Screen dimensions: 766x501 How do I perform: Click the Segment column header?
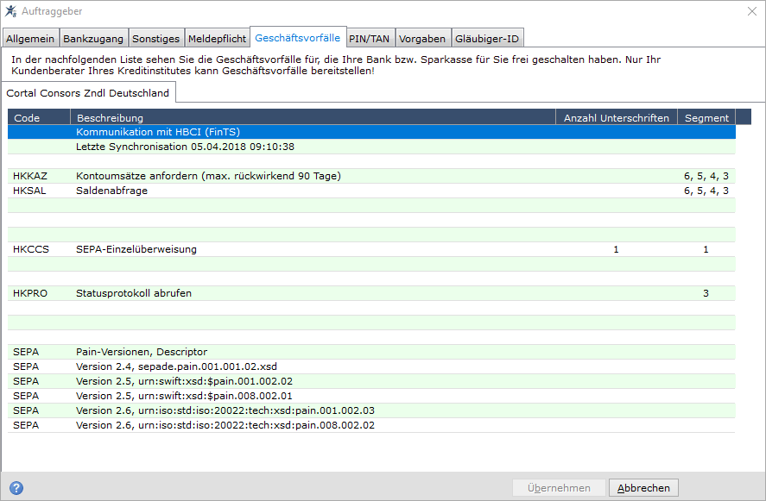click(x=706, y=117)
